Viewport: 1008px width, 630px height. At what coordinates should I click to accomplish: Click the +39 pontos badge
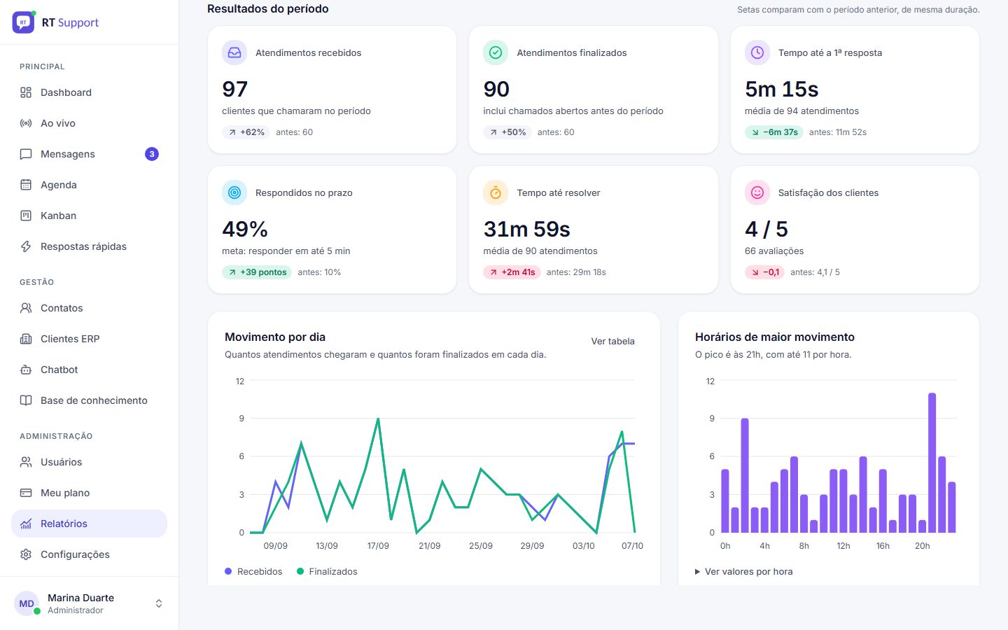(x=257, y=272)
